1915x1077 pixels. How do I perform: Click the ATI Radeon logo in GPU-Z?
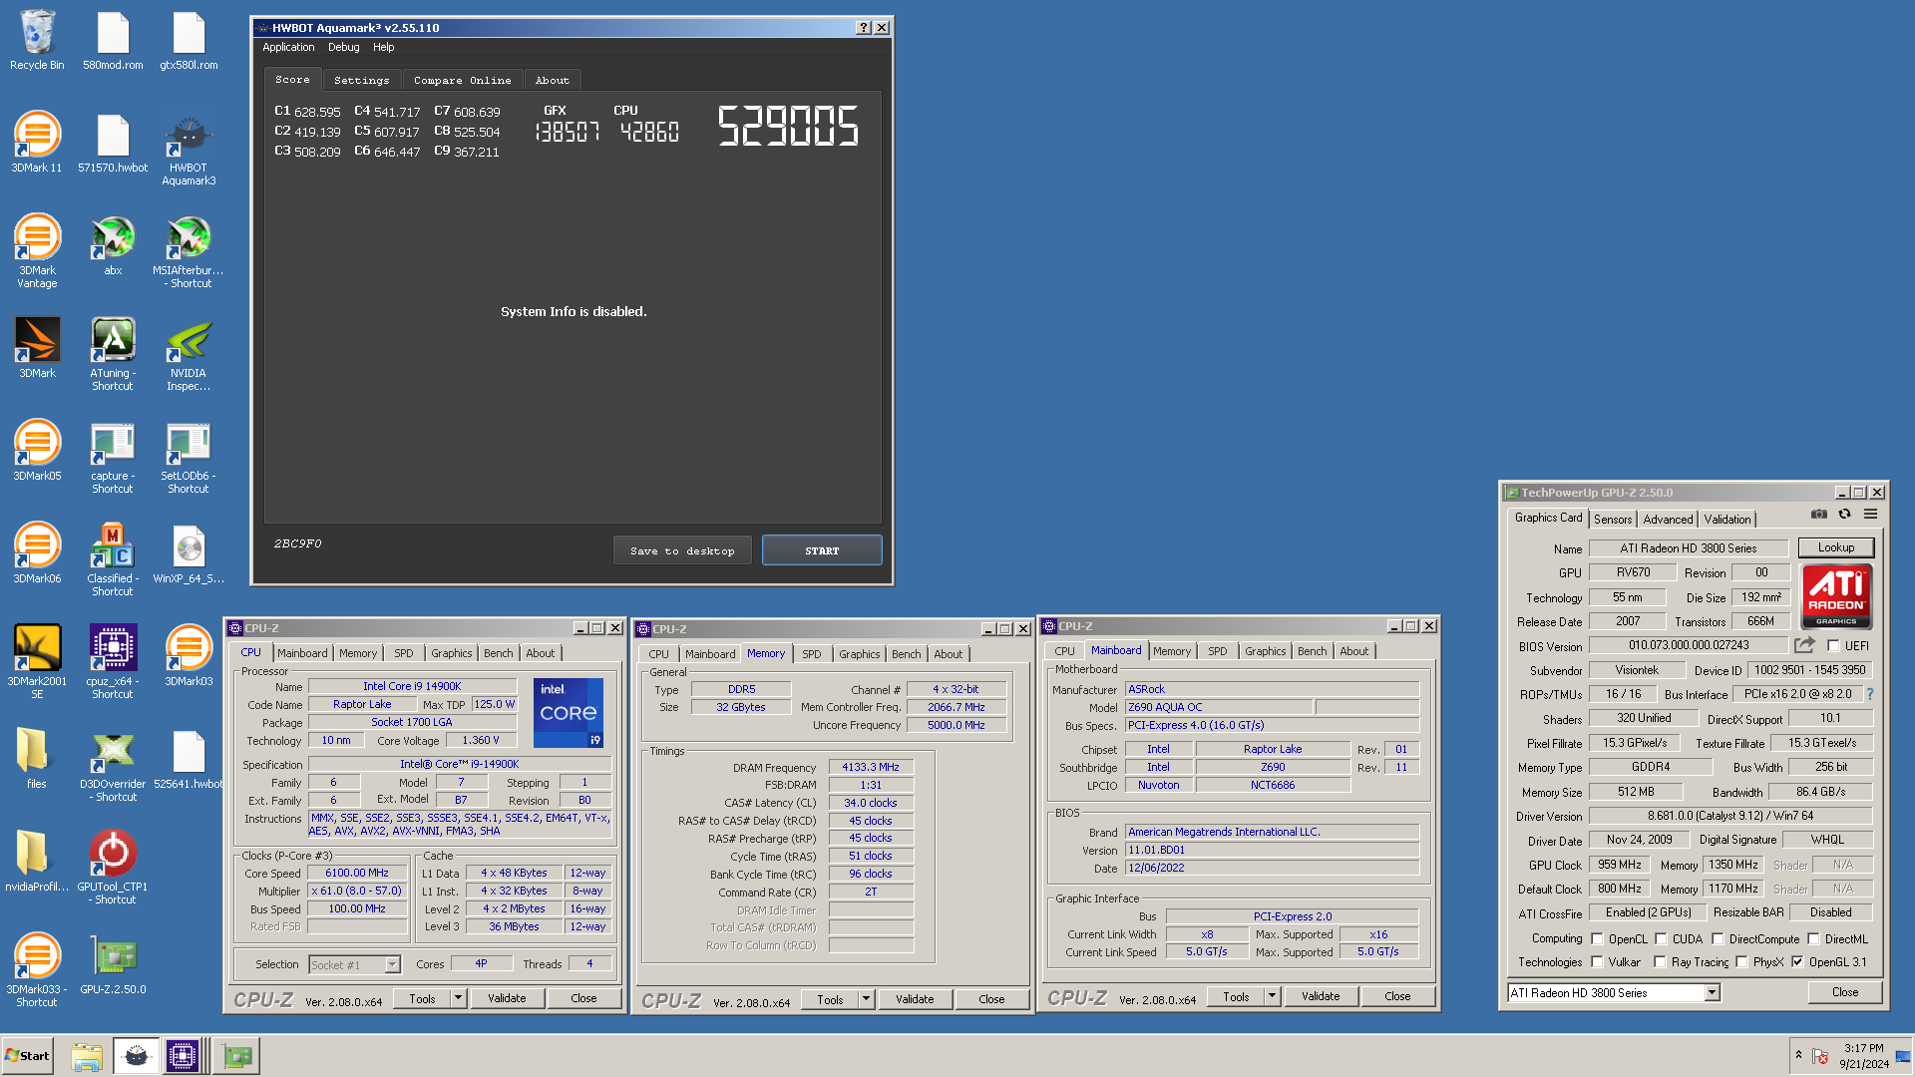[1836, 596]
